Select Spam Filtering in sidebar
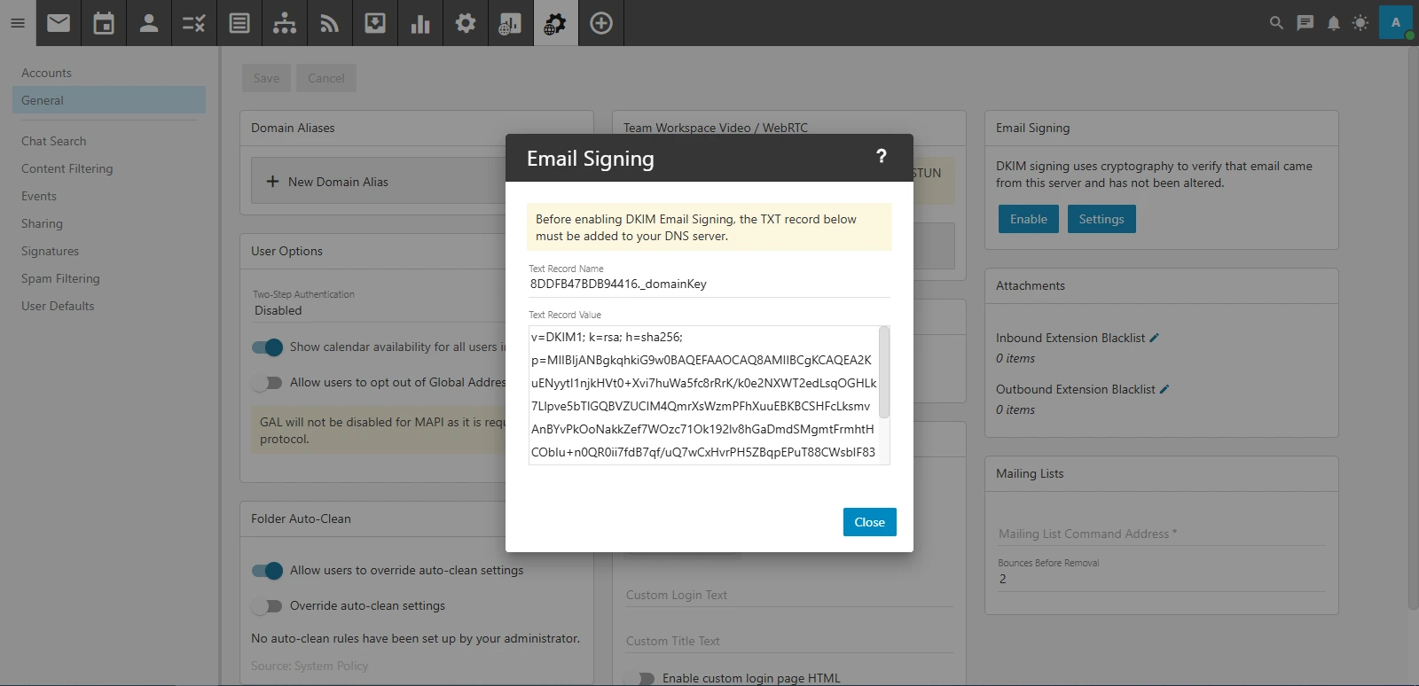 tap(60, 278)
